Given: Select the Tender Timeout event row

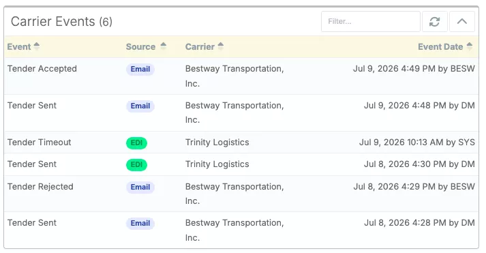Looking at the screenshot, I should (241, 143).
